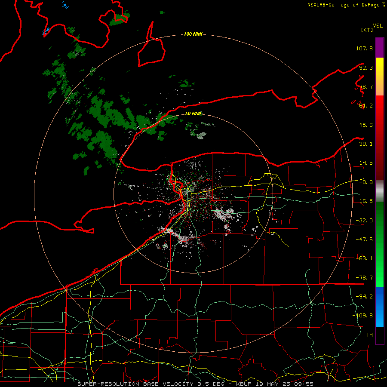Screen dimensions: 387x387
Task: Pick the purple band at the top of the velocity scale
Action: point(380,48)
